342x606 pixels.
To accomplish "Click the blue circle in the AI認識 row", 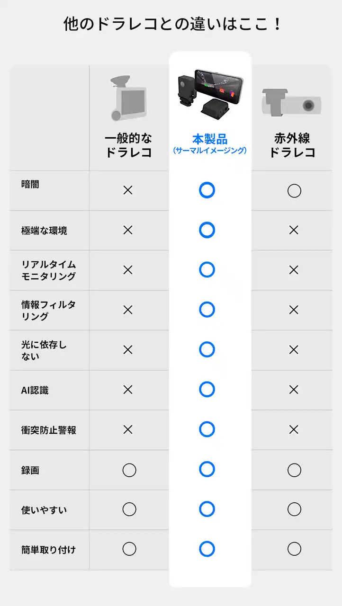I will (x=207, y=389).
